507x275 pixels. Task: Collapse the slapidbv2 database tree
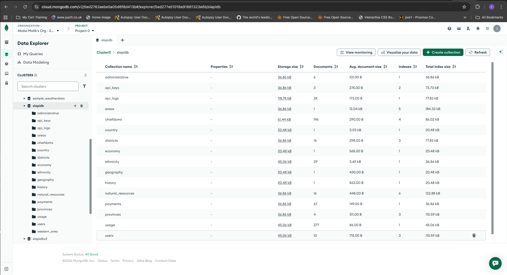coord(24,239)
